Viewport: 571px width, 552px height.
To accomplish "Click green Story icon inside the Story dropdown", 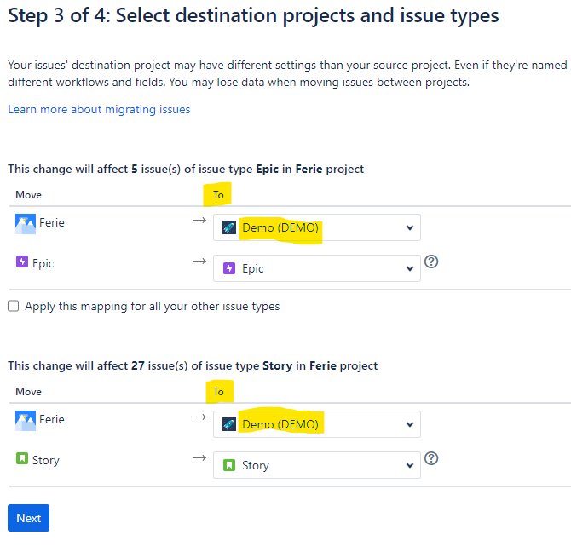I will click(x=229, y=465).
